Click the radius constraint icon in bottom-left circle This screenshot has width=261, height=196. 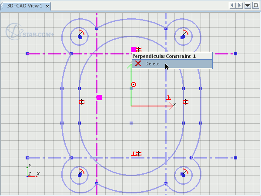pyautogui.click(x=82, y=171)
